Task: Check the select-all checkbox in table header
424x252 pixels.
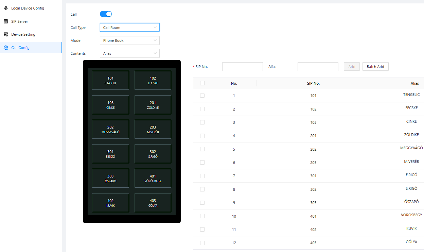Action: pyautogui.click(x=202, y=83)
